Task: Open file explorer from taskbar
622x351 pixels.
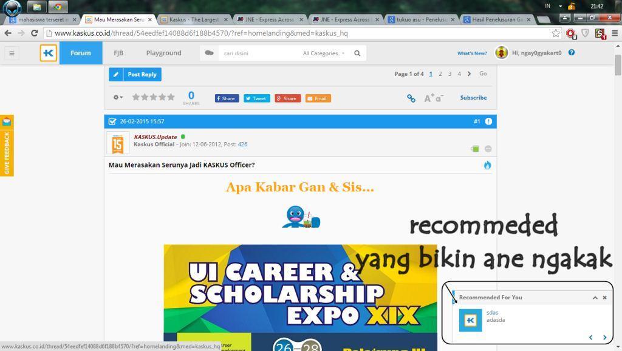Action: (37, 6)
